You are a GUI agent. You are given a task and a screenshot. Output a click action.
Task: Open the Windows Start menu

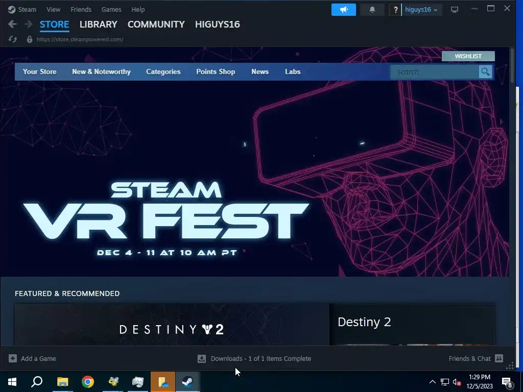click(12, 382)
